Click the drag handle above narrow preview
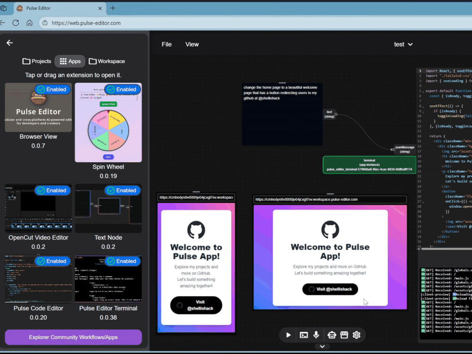 coord(196,192)
